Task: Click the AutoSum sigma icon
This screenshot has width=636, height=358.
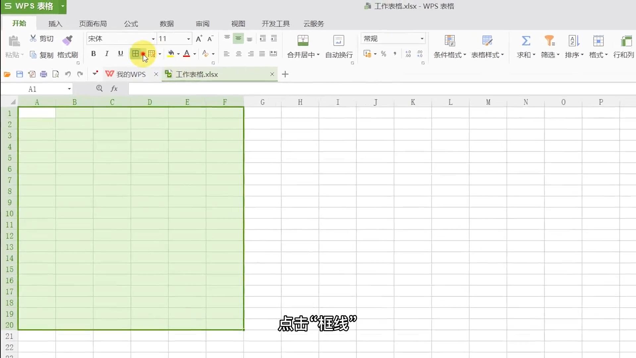Action: pos(526,41)
